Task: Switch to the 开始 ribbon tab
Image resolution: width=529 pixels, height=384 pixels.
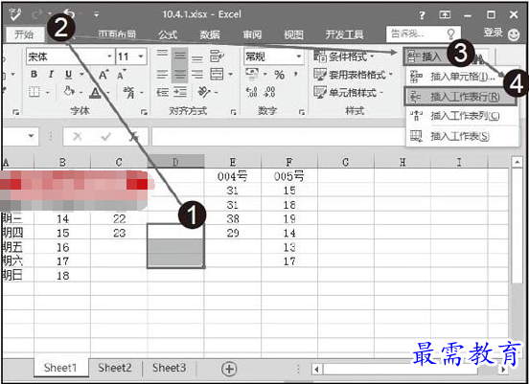Action: [x=24, y=34]
